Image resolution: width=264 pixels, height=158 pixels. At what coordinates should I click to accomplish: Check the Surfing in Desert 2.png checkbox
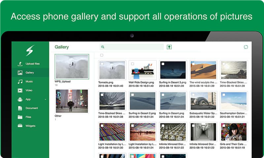click(133, 95)
